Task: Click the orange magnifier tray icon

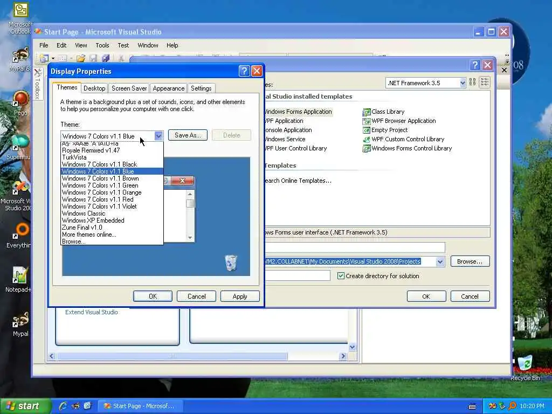Action: click(x=512, y=406)
